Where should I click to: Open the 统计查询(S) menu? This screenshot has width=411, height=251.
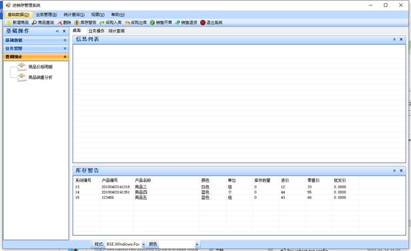tap(74, 15)
